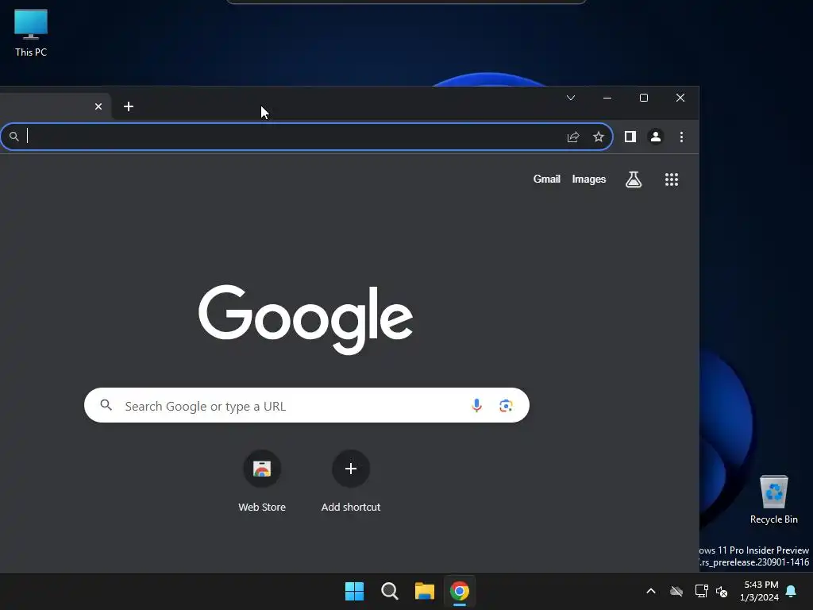Open the Gmail link
Screen dimensions: 813x610
[x=546, y=179]
